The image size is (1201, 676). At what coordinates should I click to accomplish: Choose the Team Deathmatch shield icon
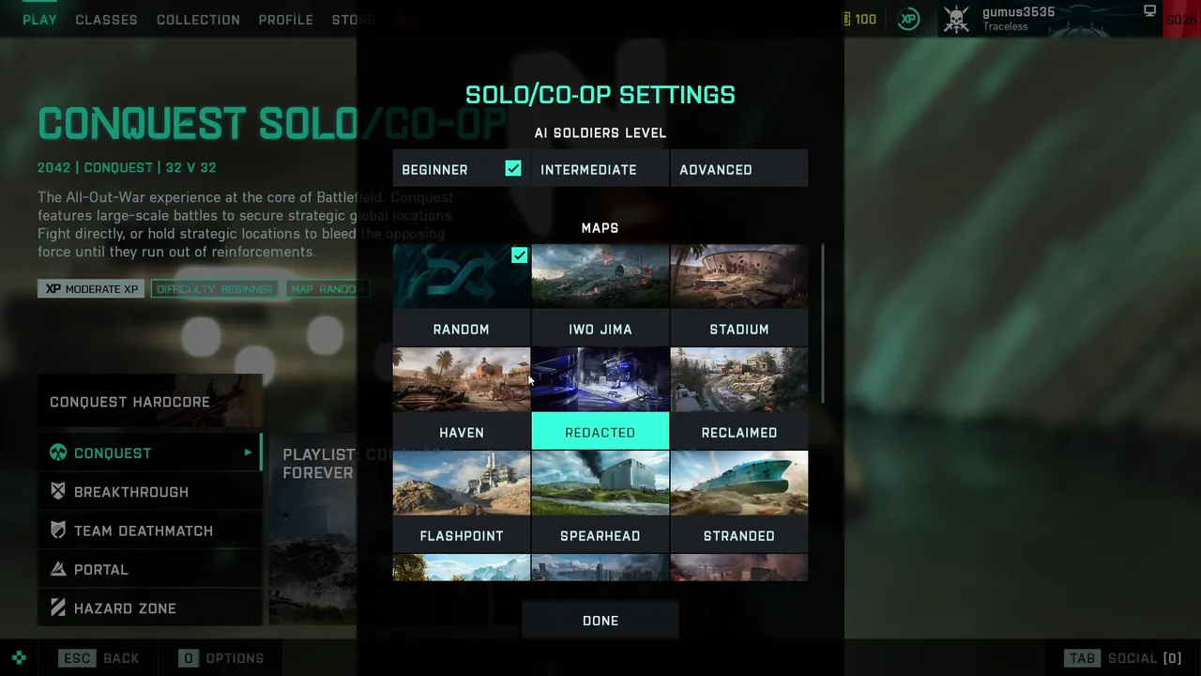point(58,530)
